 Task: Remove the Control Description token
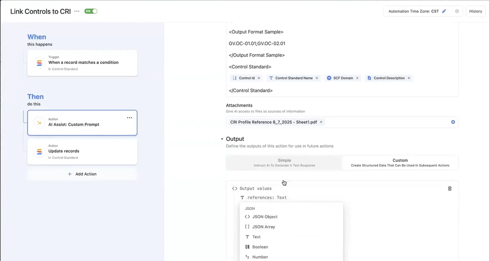409,78
